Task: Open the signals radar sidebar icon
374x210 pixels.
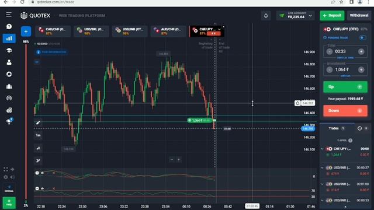Action: pos(9,98)
